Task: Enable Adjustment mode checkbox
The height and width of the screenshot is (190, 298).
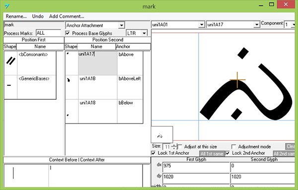Action: point(234,147)
